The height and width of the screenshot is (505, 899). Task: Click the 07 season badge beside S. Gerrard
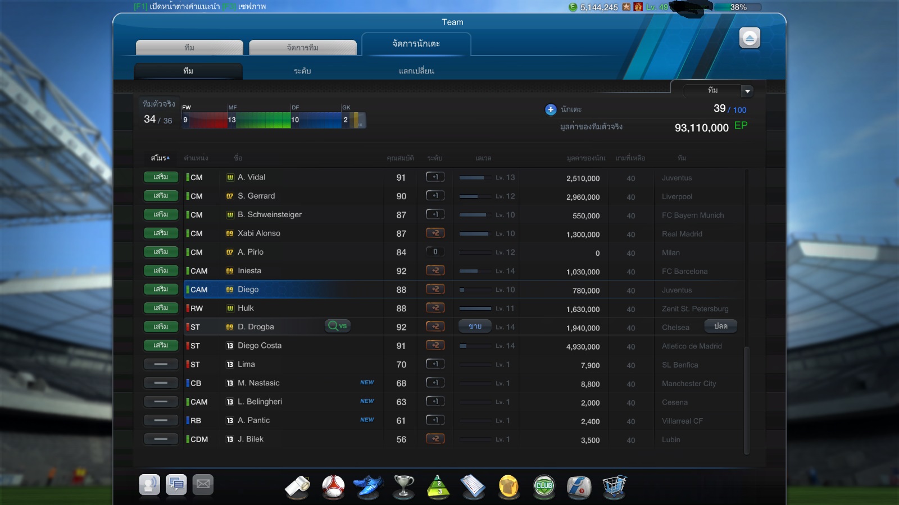[230, 196]
